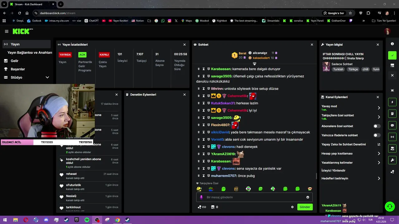
Task: Click the Kick logo
Action: pos(22,31)
